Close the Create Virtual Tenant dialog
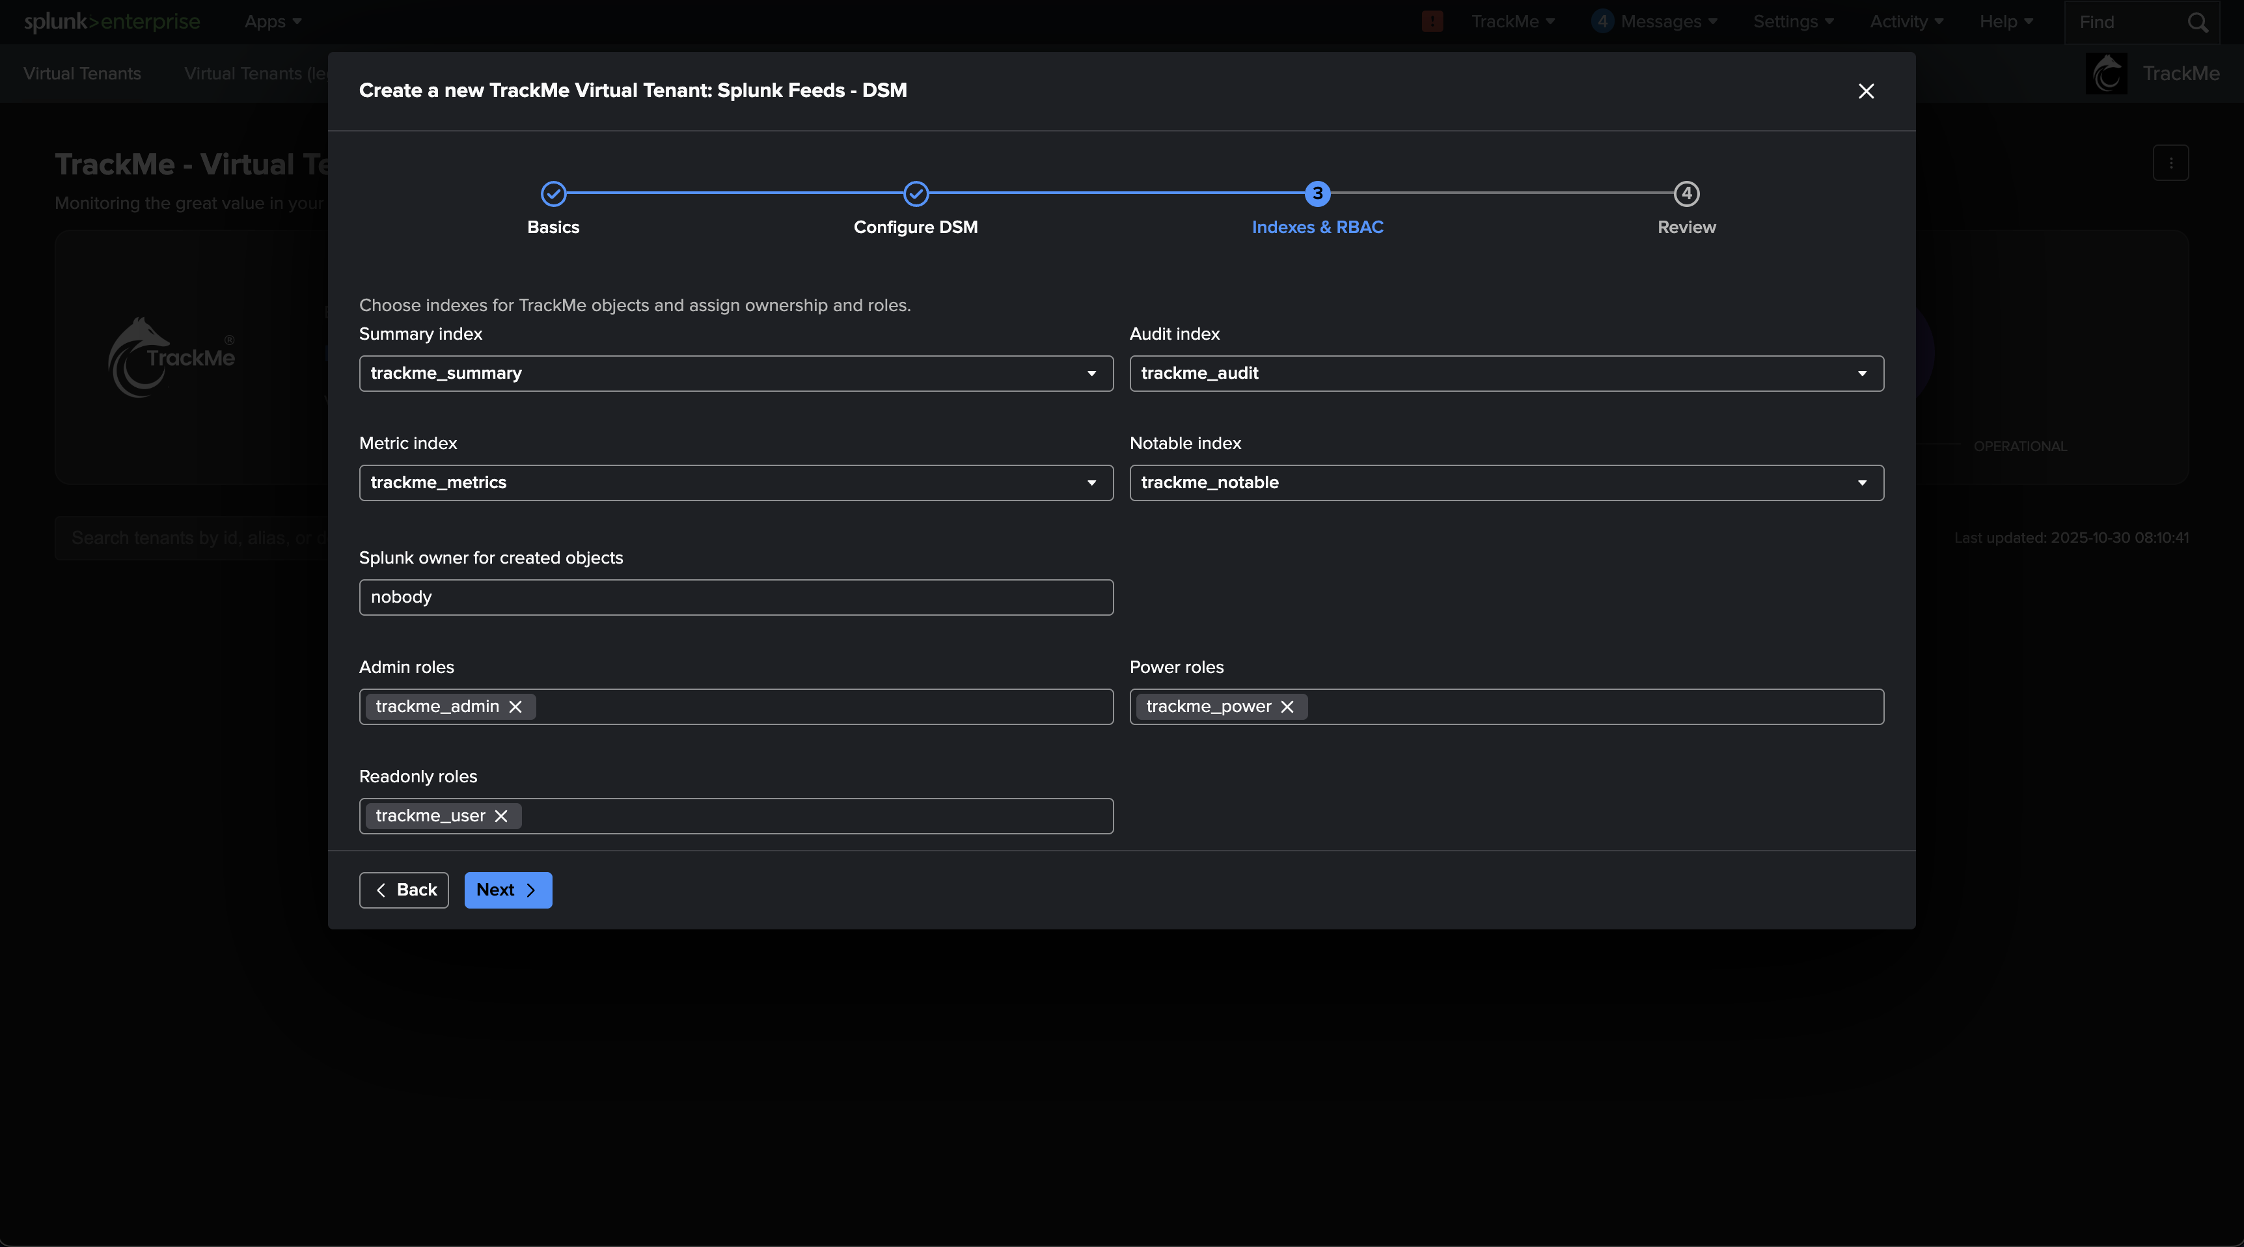This screenshot has height=1247, width=2244. pyautogui.click(x=1866, y=90)
